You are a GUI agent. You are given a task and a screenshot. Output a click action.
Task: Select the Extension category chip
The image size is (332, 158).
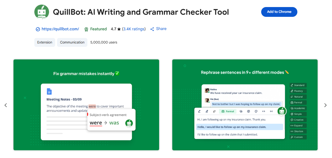[x=45, y=43]
